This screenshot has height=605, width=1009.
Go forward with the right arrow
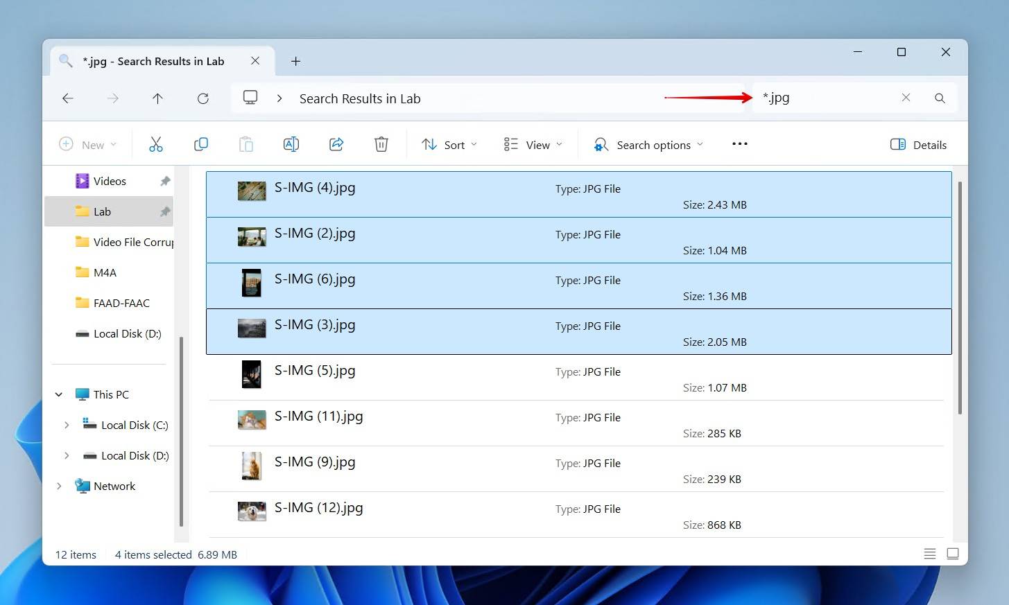(x=113, y=98)
